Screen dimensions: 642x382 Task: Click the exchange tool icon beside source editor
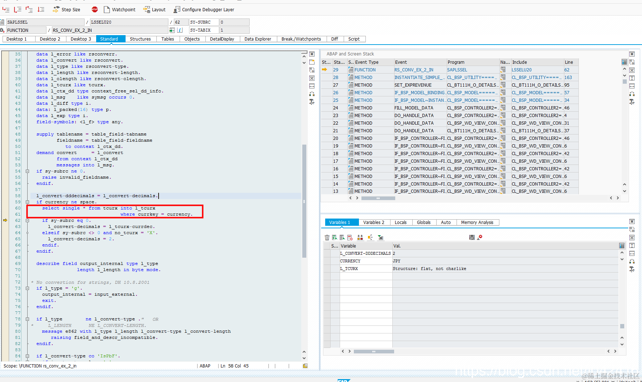point(312,94)
